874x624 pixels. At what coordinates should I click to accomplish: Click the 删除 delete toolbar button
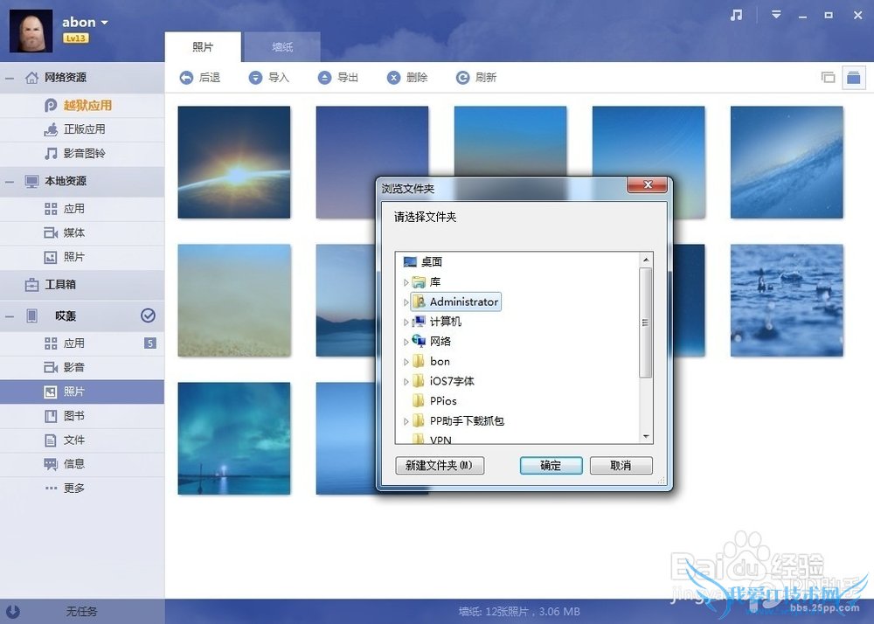pyautogui.click(x=407, y=78)
